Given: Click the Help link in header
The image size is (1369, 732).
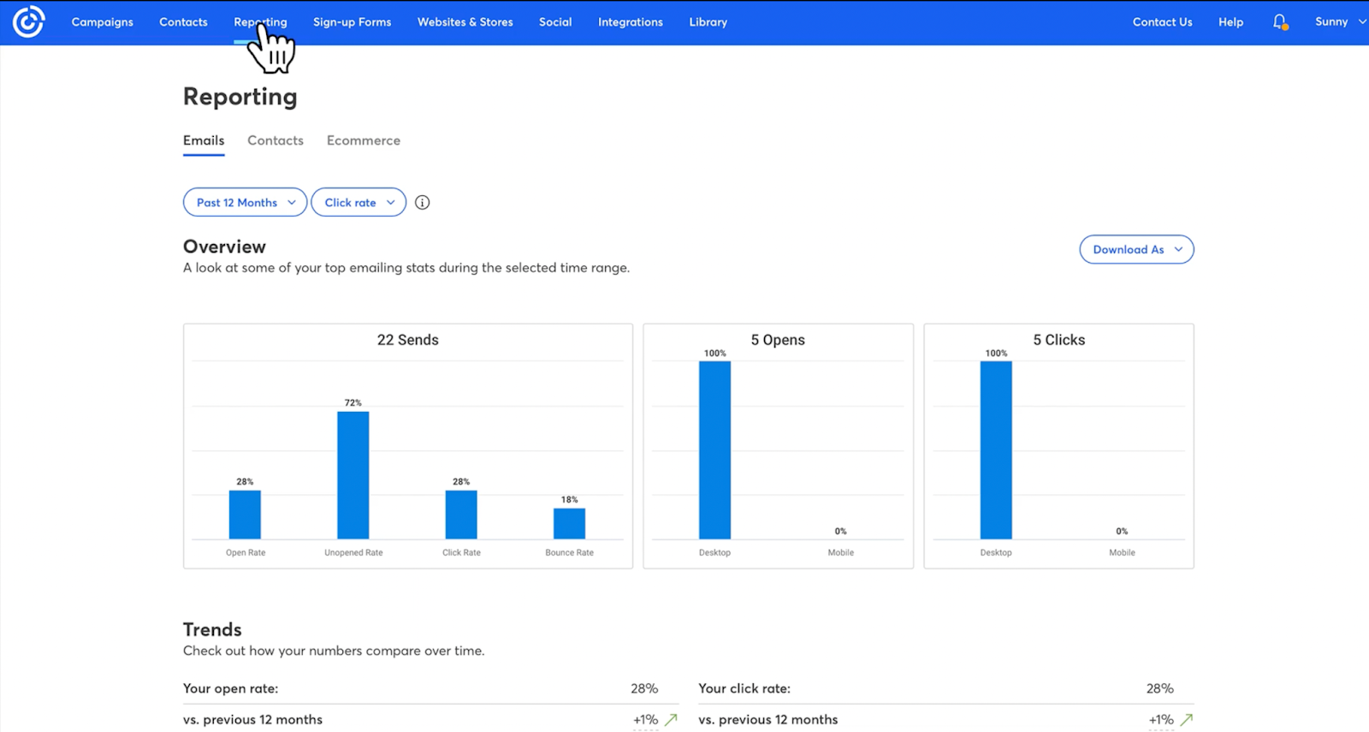Looking at the screenshot, I should coord(1230,22).
